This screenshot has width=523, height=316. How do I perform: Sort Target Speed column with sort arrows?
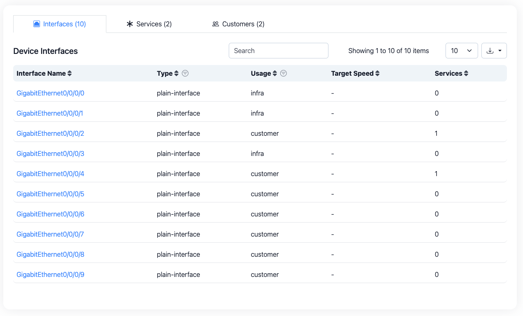(378, 73)
